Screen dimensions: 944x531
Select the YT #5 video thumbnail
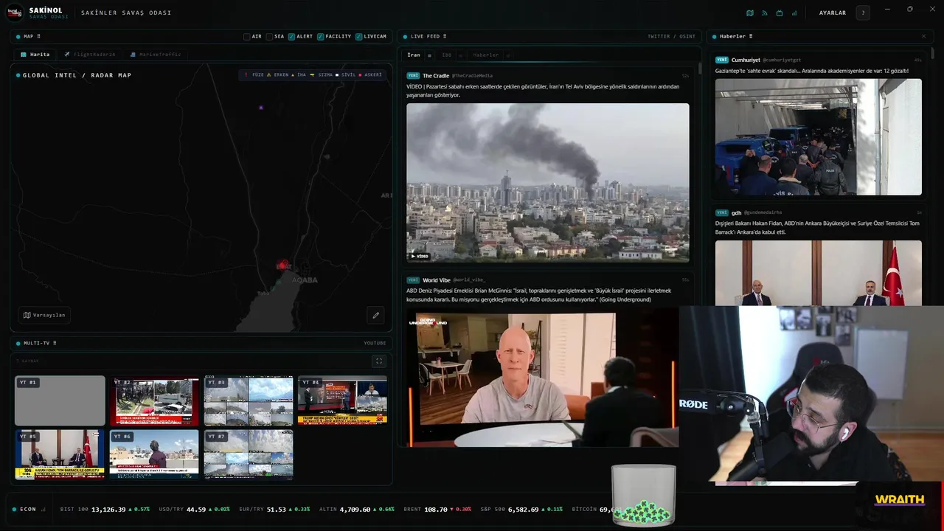60,454
